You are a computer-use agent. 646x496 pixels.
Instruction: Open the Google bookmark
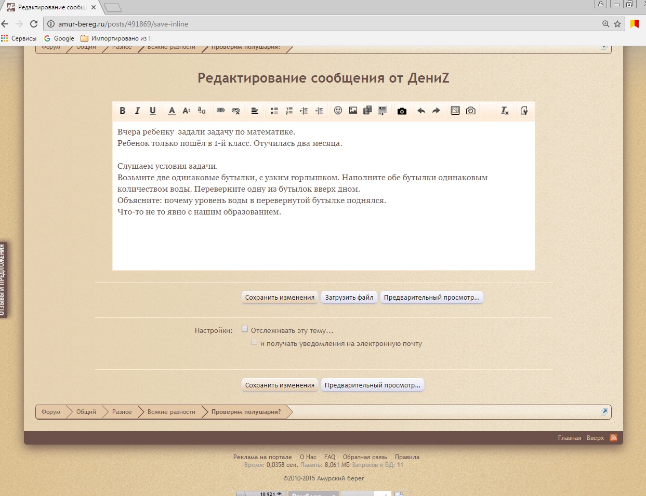pos(59,38)
